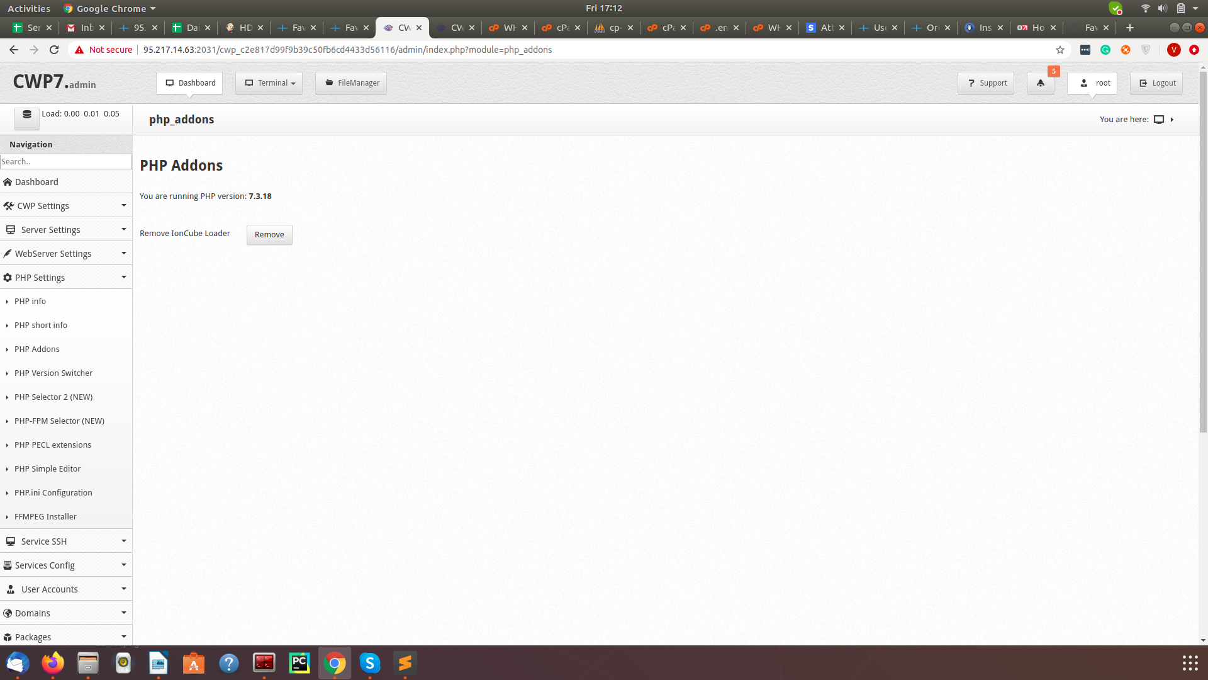Image resolution: width=1208 pixels, height=680 pixels.
Task: Reload the page in Chrome
Action: point(54,50)
